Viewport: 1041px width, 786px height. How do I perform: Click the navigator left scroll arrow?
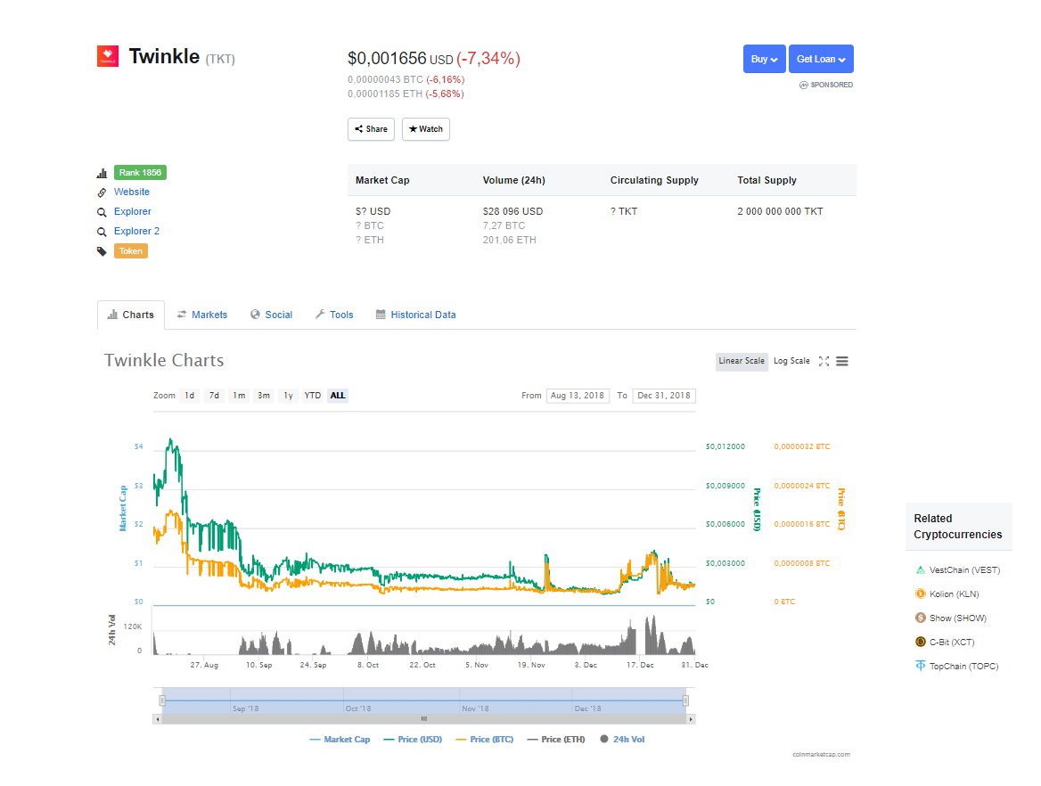158,719
